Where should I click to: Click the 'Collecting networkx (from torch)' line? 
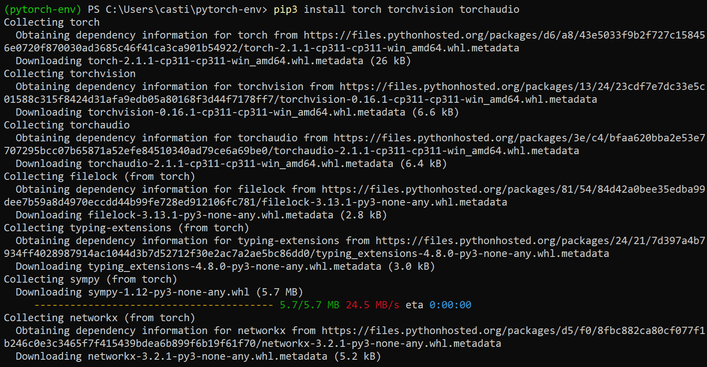click(99, 318)
